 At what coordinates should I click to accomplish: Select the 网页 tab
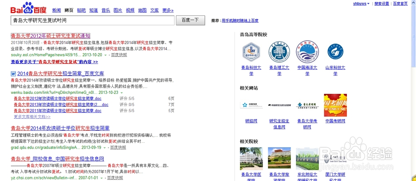69,10
